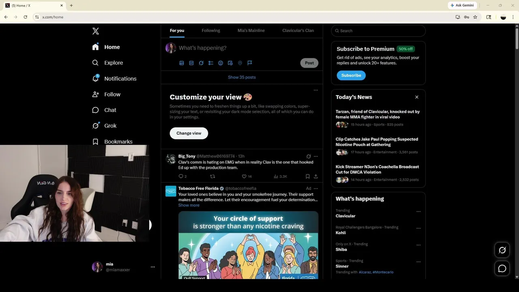Open the N3on Coachella broadcast story
Image resolution: width=519 pixels, height=292 pixels.
click(x=378, y=173)
